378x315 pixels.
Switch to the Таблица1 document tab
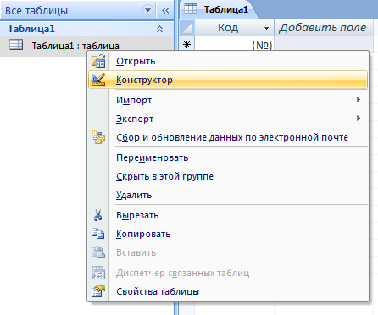pyautogui.click(x=220, y=9)
